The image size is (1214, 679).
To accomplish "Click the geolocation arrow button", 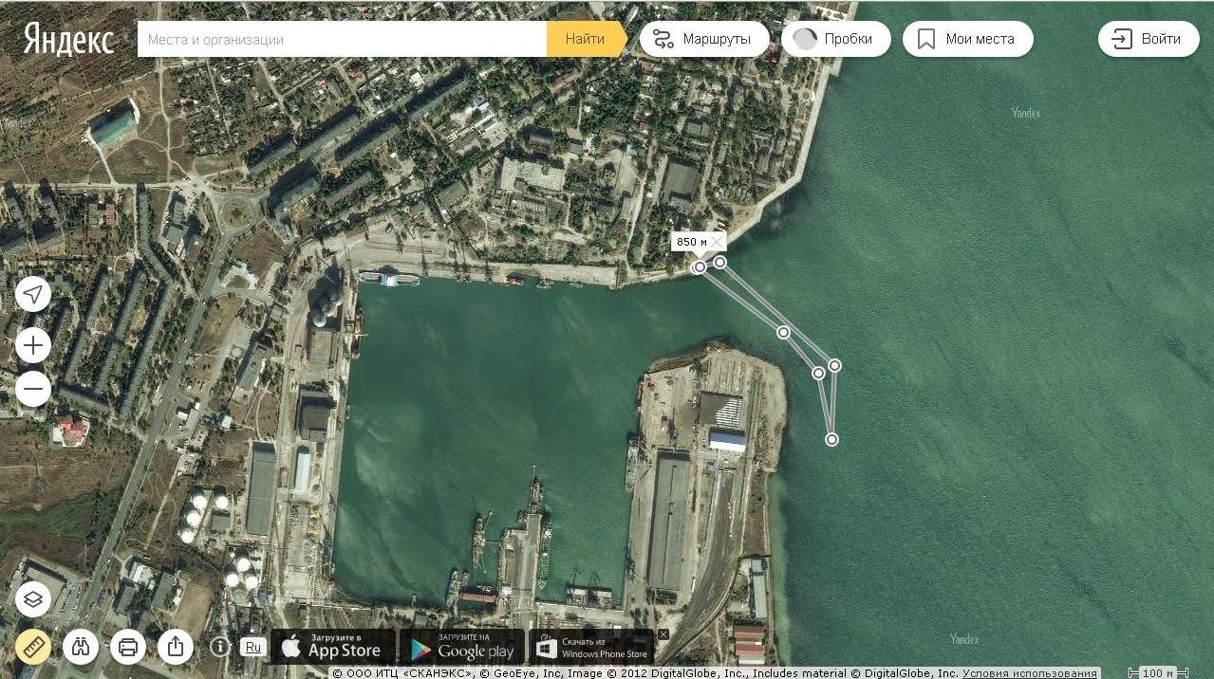I will 33,294.
